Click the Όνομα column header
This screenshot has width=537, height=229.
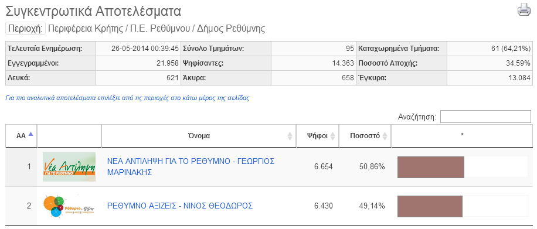tap(199, 136)
